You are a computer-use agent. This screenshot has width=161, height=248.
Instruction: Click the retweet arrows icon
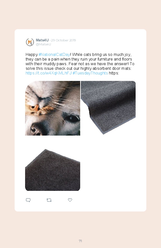click(x=49, y=200)
